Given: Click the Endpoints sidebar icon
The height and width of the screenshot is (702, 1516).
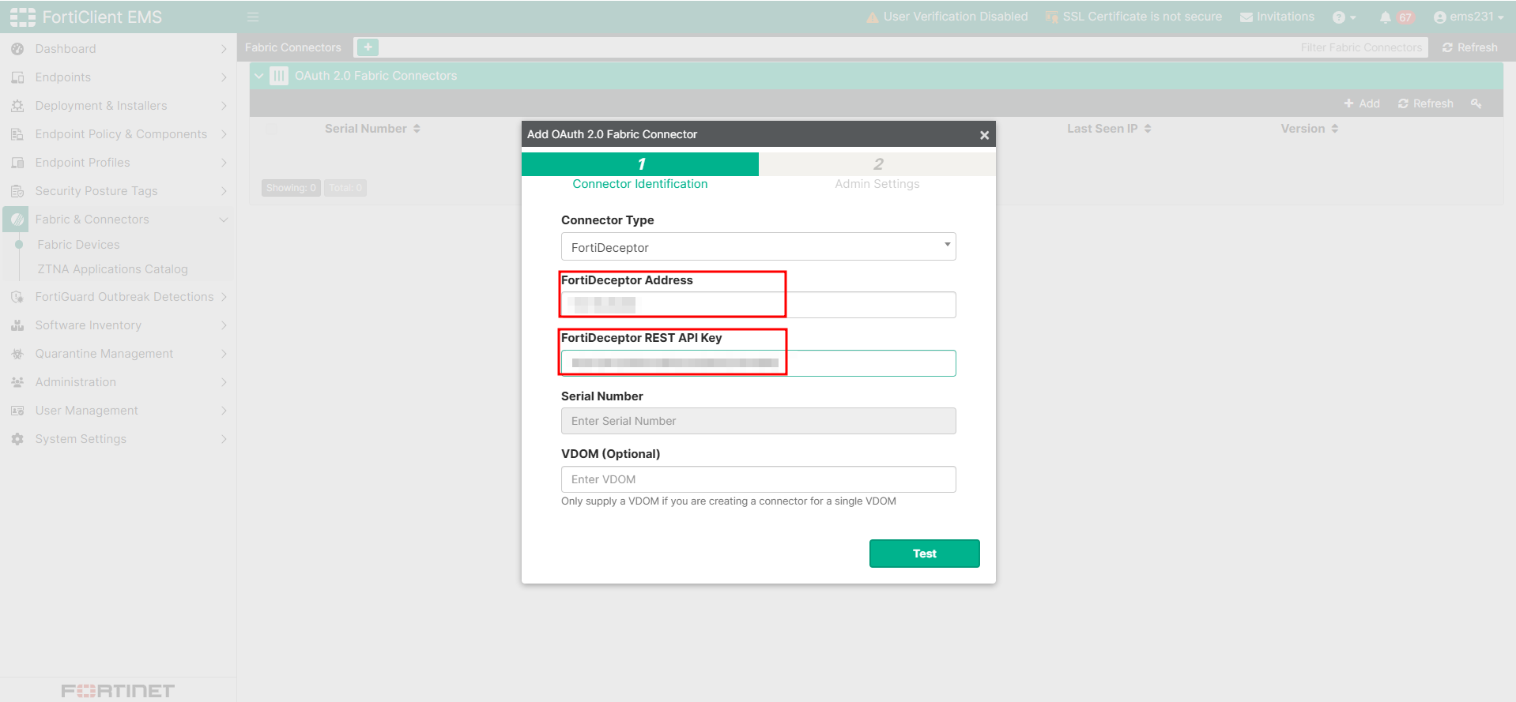Looking at the screenshot, I should [17, 77].
